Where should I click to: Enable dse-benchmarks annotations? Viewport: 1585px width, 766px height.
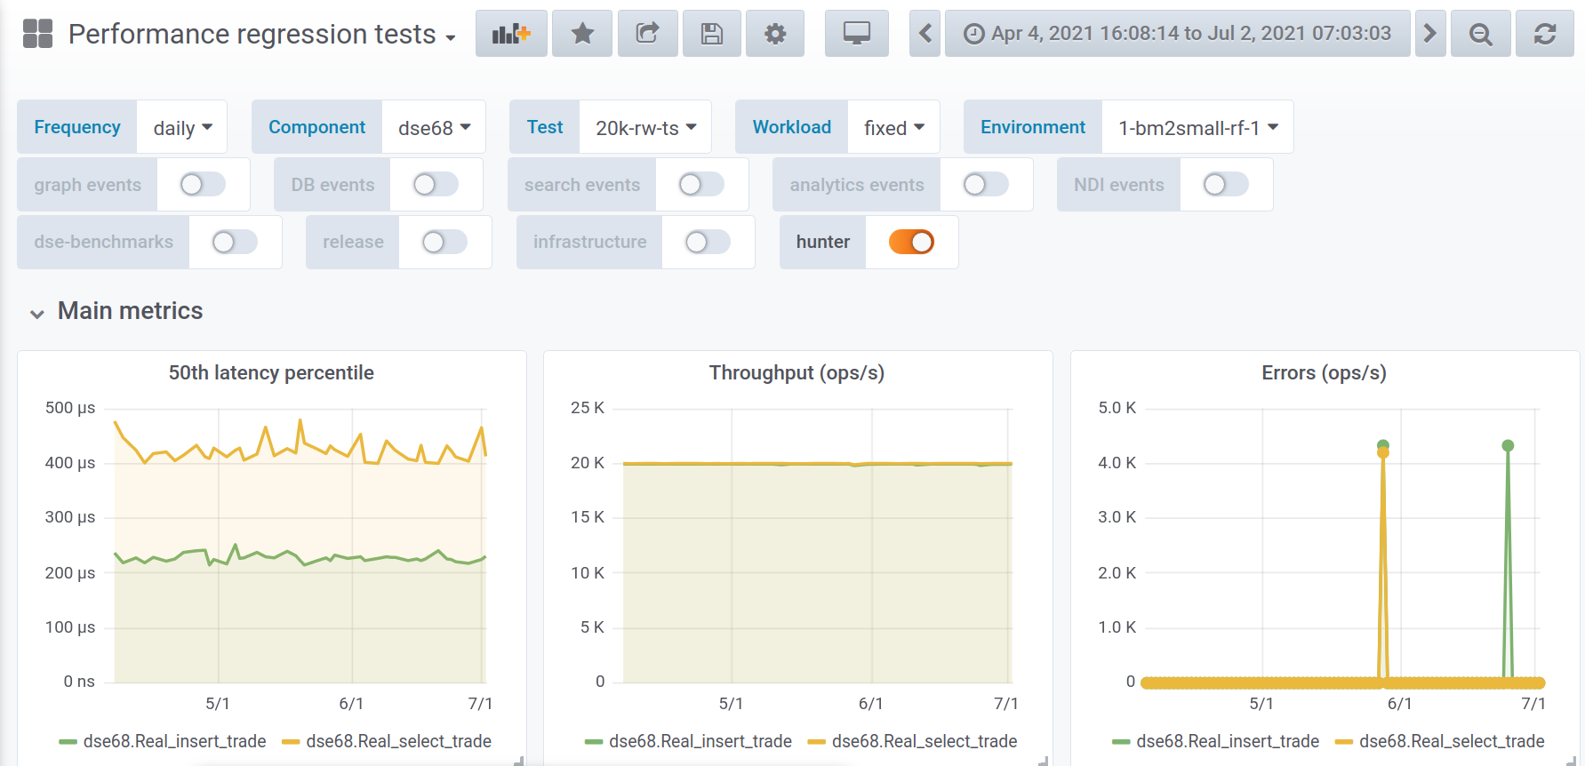coord(235,242)
